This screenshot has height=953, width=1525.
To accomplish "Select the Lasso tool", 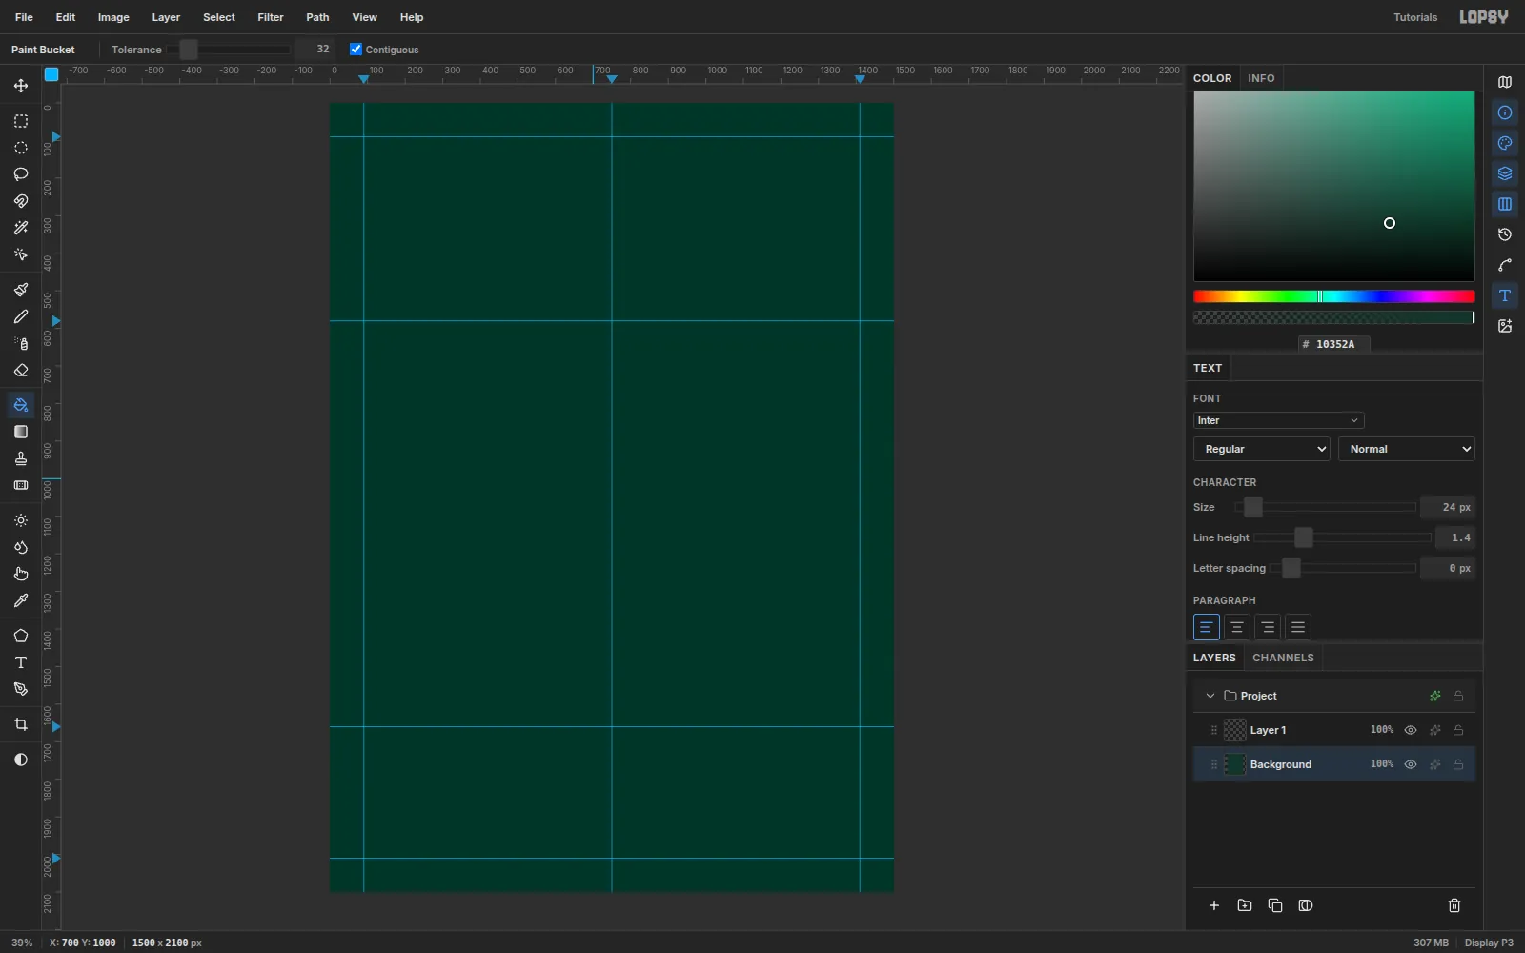I will click(20, 174).
